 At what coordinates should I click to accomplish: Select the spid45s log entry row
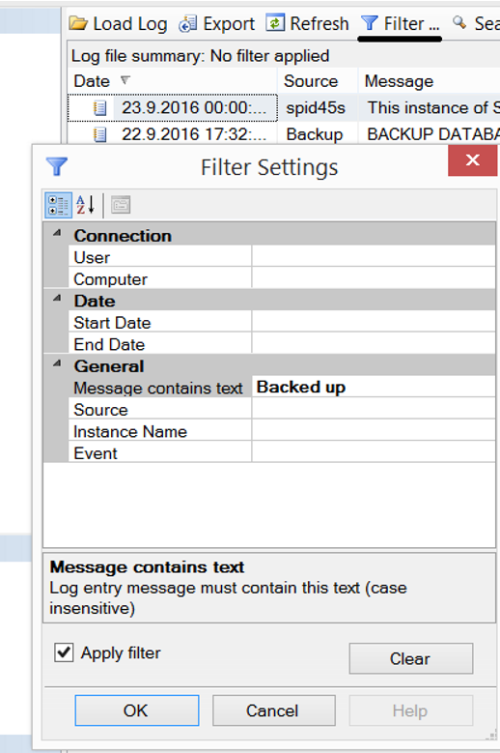coord(284,107)
